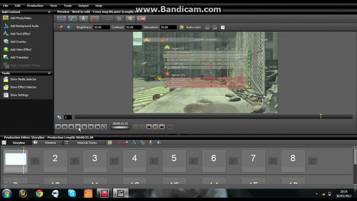Image resolution: width=357 pixels, height=201 pixels.
Task: Set the mark-in point button
Action: coord(149,127)
